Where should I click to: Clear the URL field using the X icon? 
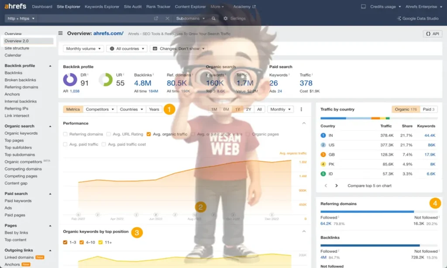pyautogui.click(x=167, y=19)
